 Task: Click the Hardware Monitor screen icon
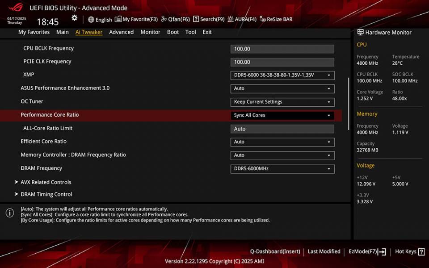click(360, 32)
